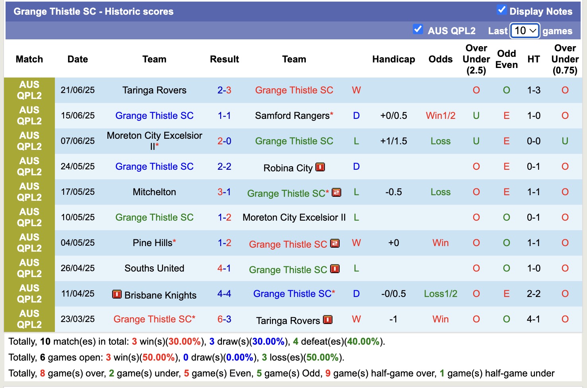Open the Last games count dropdown

(524, 31)
